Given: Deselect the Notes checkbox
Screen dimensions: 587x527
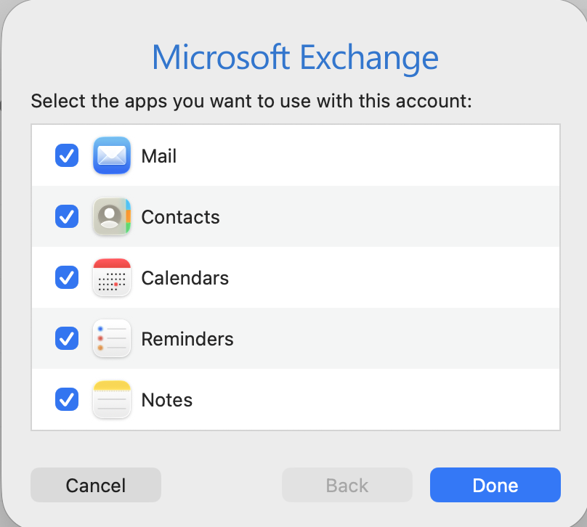Looking at the screenshot, I should click(67, 400).
